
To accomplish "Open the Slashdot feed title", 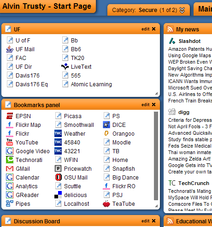I will (189, 41).
